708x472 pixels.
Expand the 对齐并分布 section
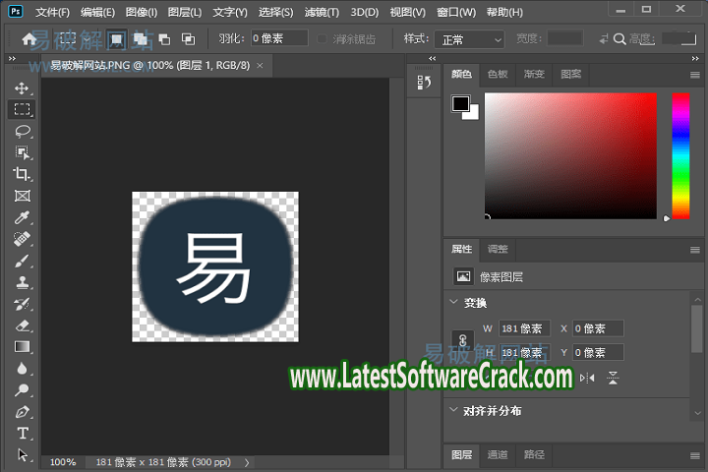(454, 410)
